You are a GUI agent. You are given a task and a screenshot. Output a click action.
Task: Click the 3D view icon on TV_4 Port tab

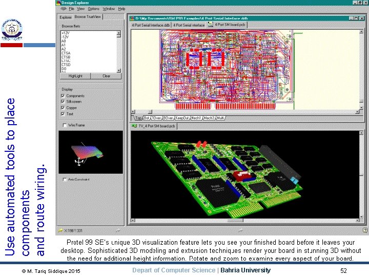click(134, 126)
